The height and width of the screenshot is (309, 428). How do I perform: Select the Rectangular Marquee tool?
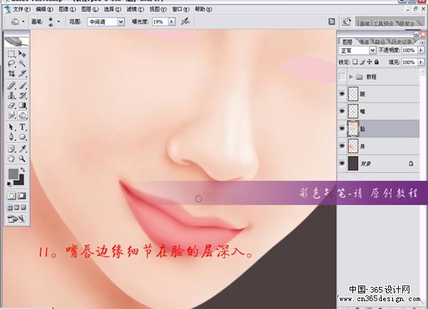click(x=11, y=53)
